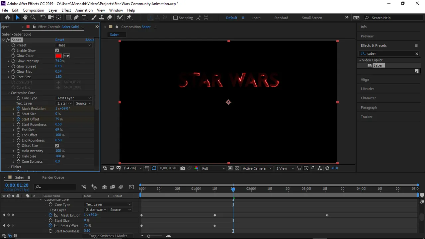Select the Brush tool
Screen dimensions: 425x239
click(94, 18)
